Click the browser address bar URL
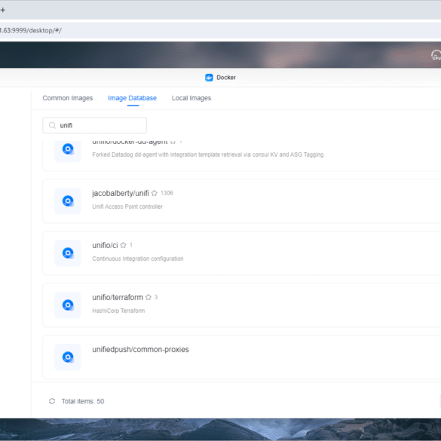The height and width of the screenshot is (441, 441). (x=31, y=30)
